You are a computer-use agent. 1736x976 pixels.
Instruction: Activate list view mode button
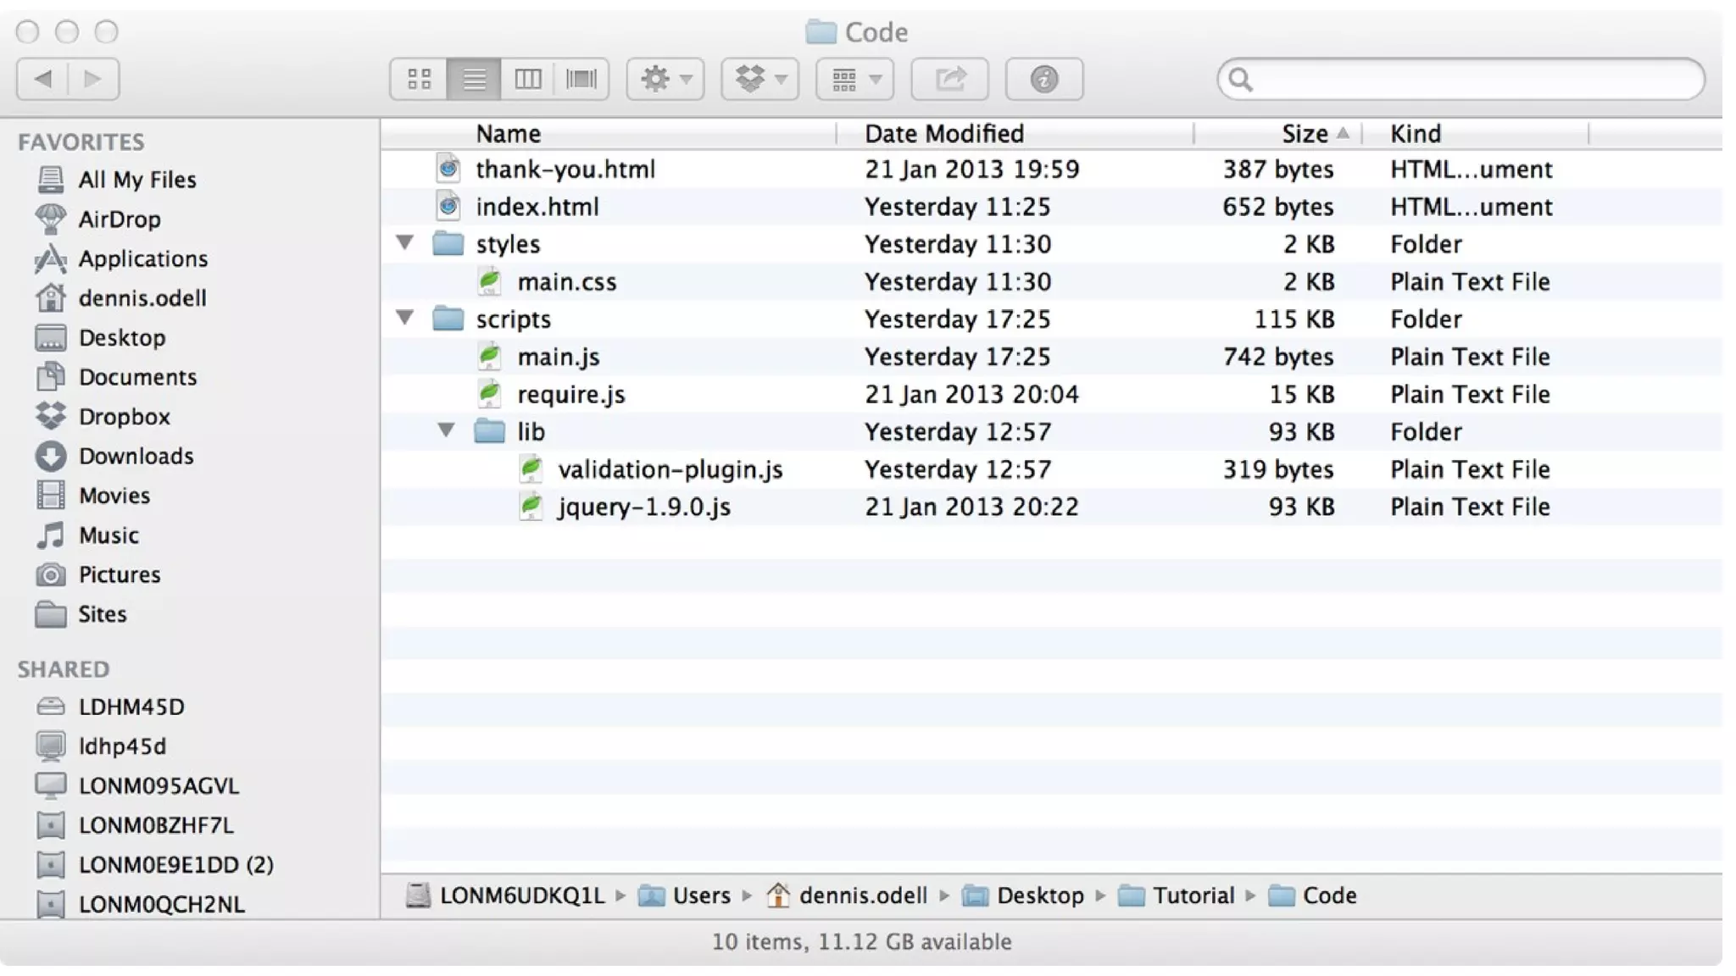[x=474, y=80]
